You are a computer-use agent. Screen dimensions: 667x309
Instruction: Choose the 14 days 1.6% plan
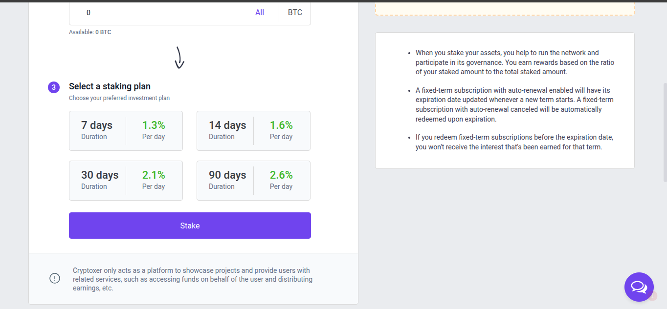pos(253,131)
